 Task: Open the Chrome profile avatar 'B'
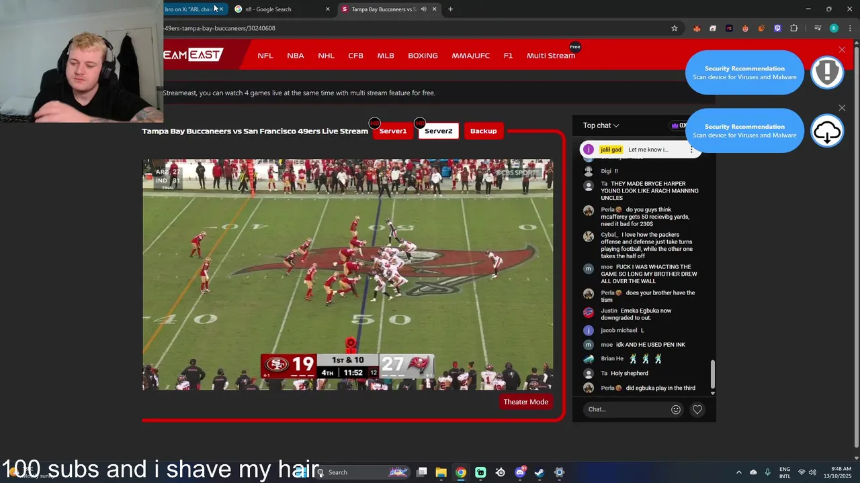pyautogui.click(x=834, y=28)
